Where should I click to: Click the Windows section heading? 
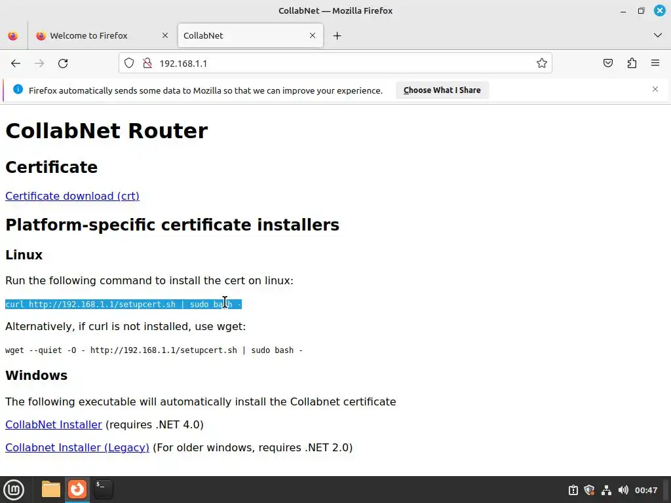[37, 375]
